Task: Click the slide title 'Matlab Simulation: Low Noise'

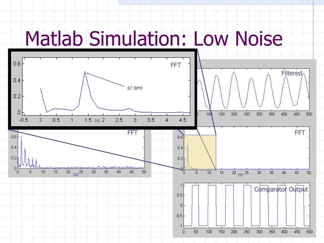Action: tap(154, 39)
